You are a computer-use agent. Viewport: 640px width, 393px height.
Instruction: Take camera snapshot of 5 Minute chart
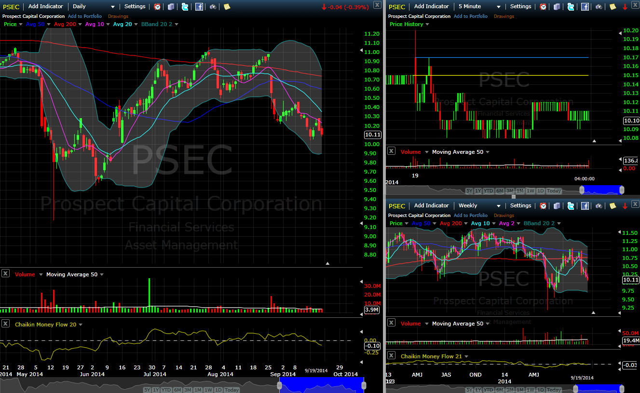pyautogui.click(x=599, y=7)
